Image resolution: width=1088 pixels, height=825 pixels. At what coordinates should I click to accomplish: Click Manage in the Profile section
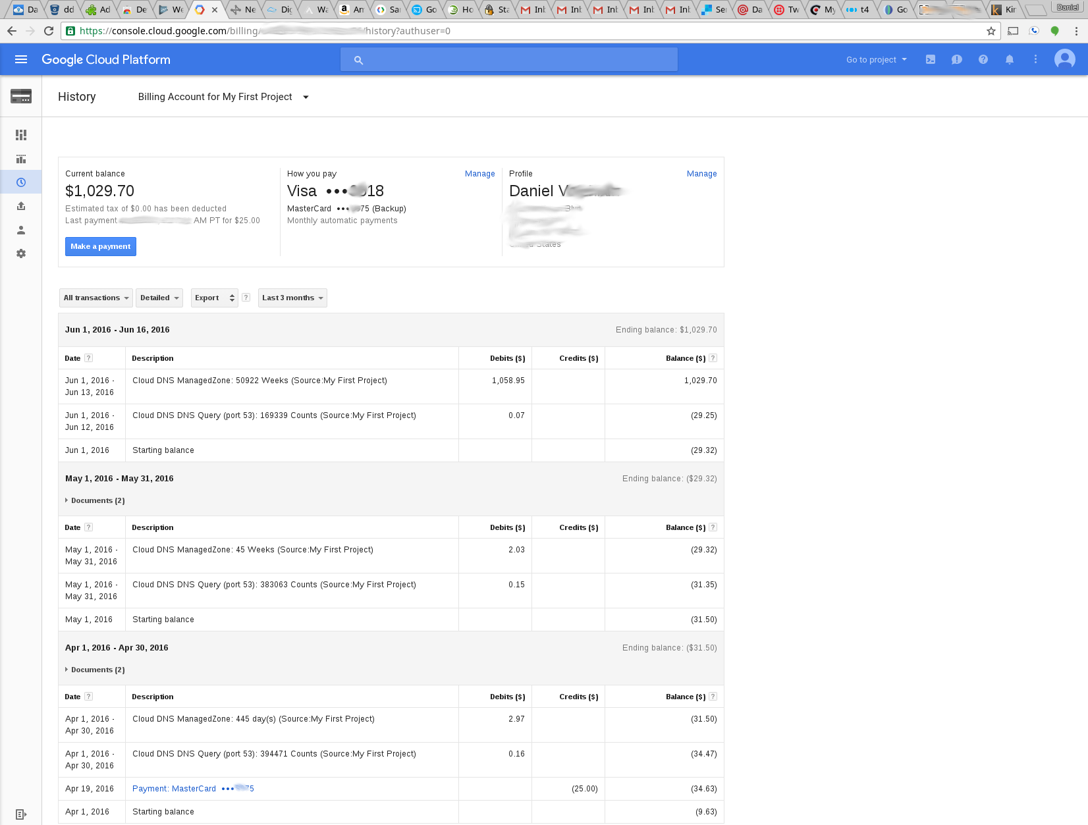(701, 174)
